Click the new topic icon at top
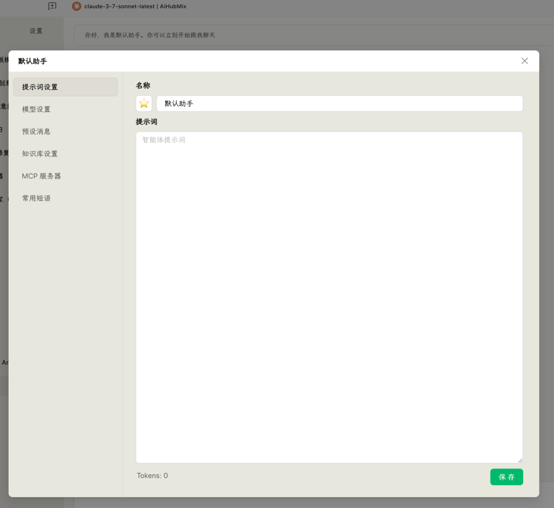Image resolution: width=554 pixels, height=508 pixels. [52, 6]
